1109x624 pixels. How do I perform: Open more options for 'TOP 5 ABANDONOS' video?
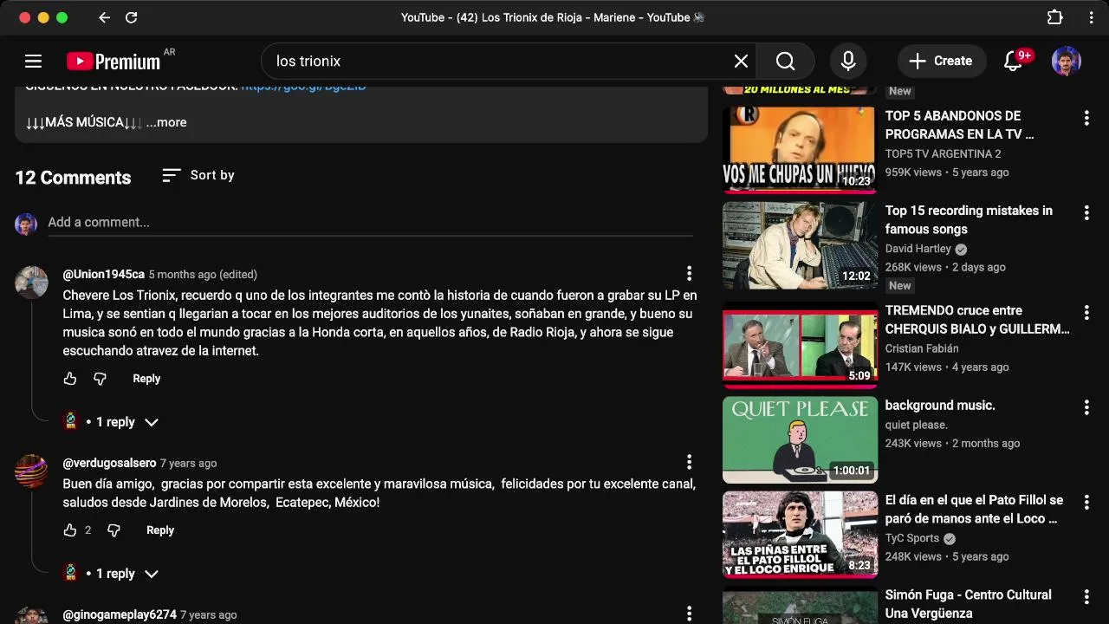click(1086, 117)
